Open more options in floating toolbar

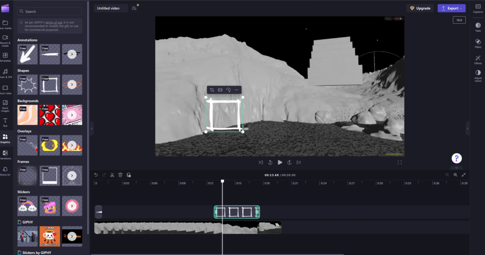[x=237, y=90]
